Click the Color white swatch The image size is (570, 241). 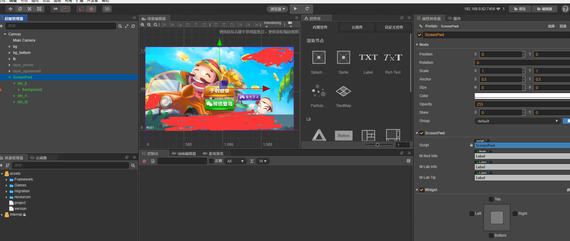pyautogui.click(x=522, y=96)
